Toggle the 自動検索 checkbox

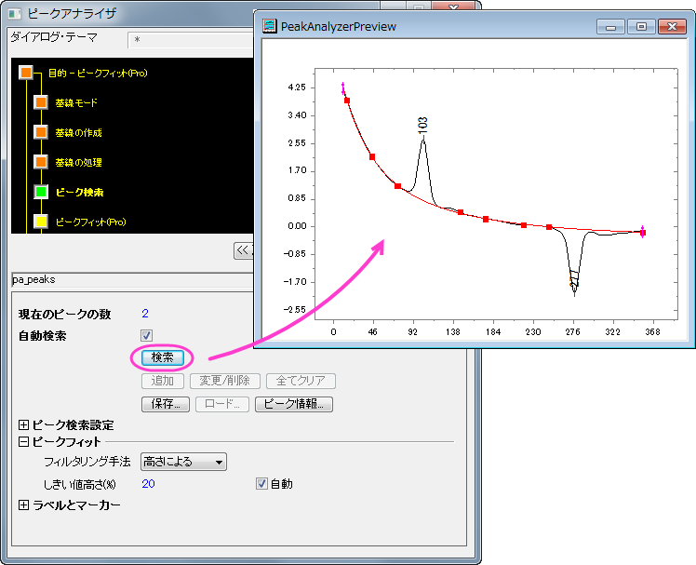(146, 335)
